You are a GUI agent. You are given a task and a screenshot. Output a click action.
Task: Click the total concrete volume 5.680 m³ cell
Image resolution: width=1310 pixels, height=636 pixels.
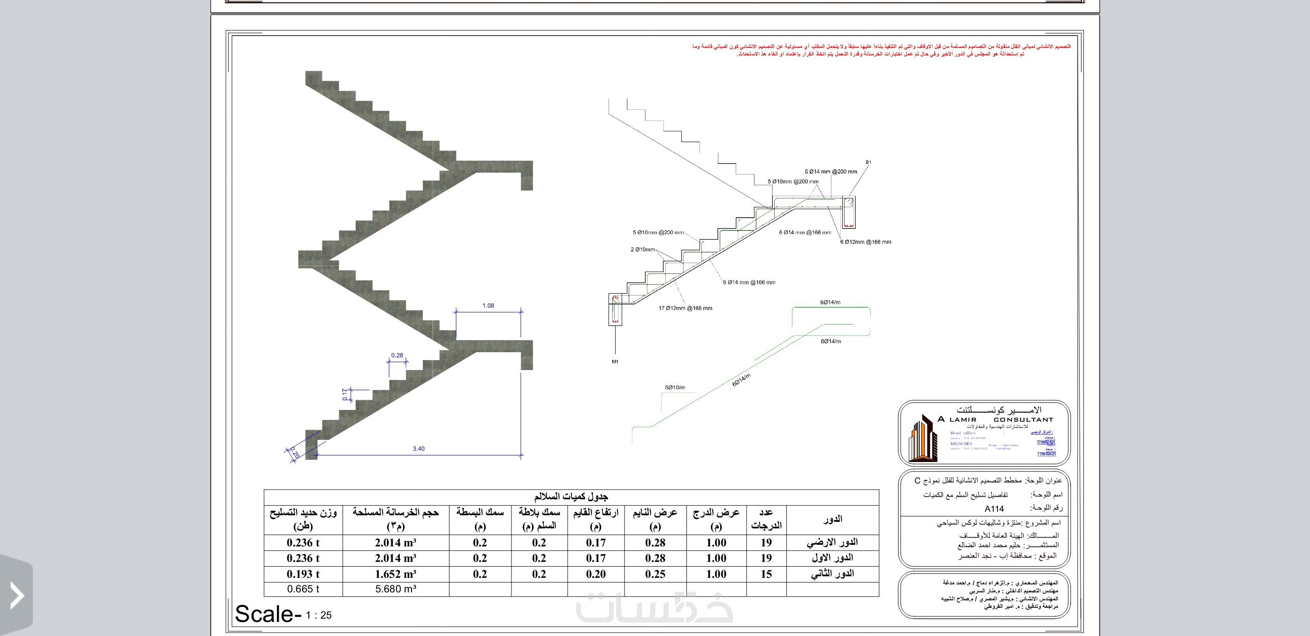coord(396,589)
